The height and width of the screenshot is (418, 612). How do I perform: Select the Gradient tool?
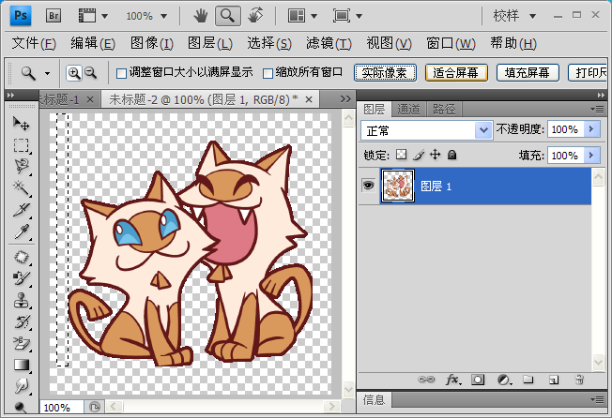click(21, 365)
